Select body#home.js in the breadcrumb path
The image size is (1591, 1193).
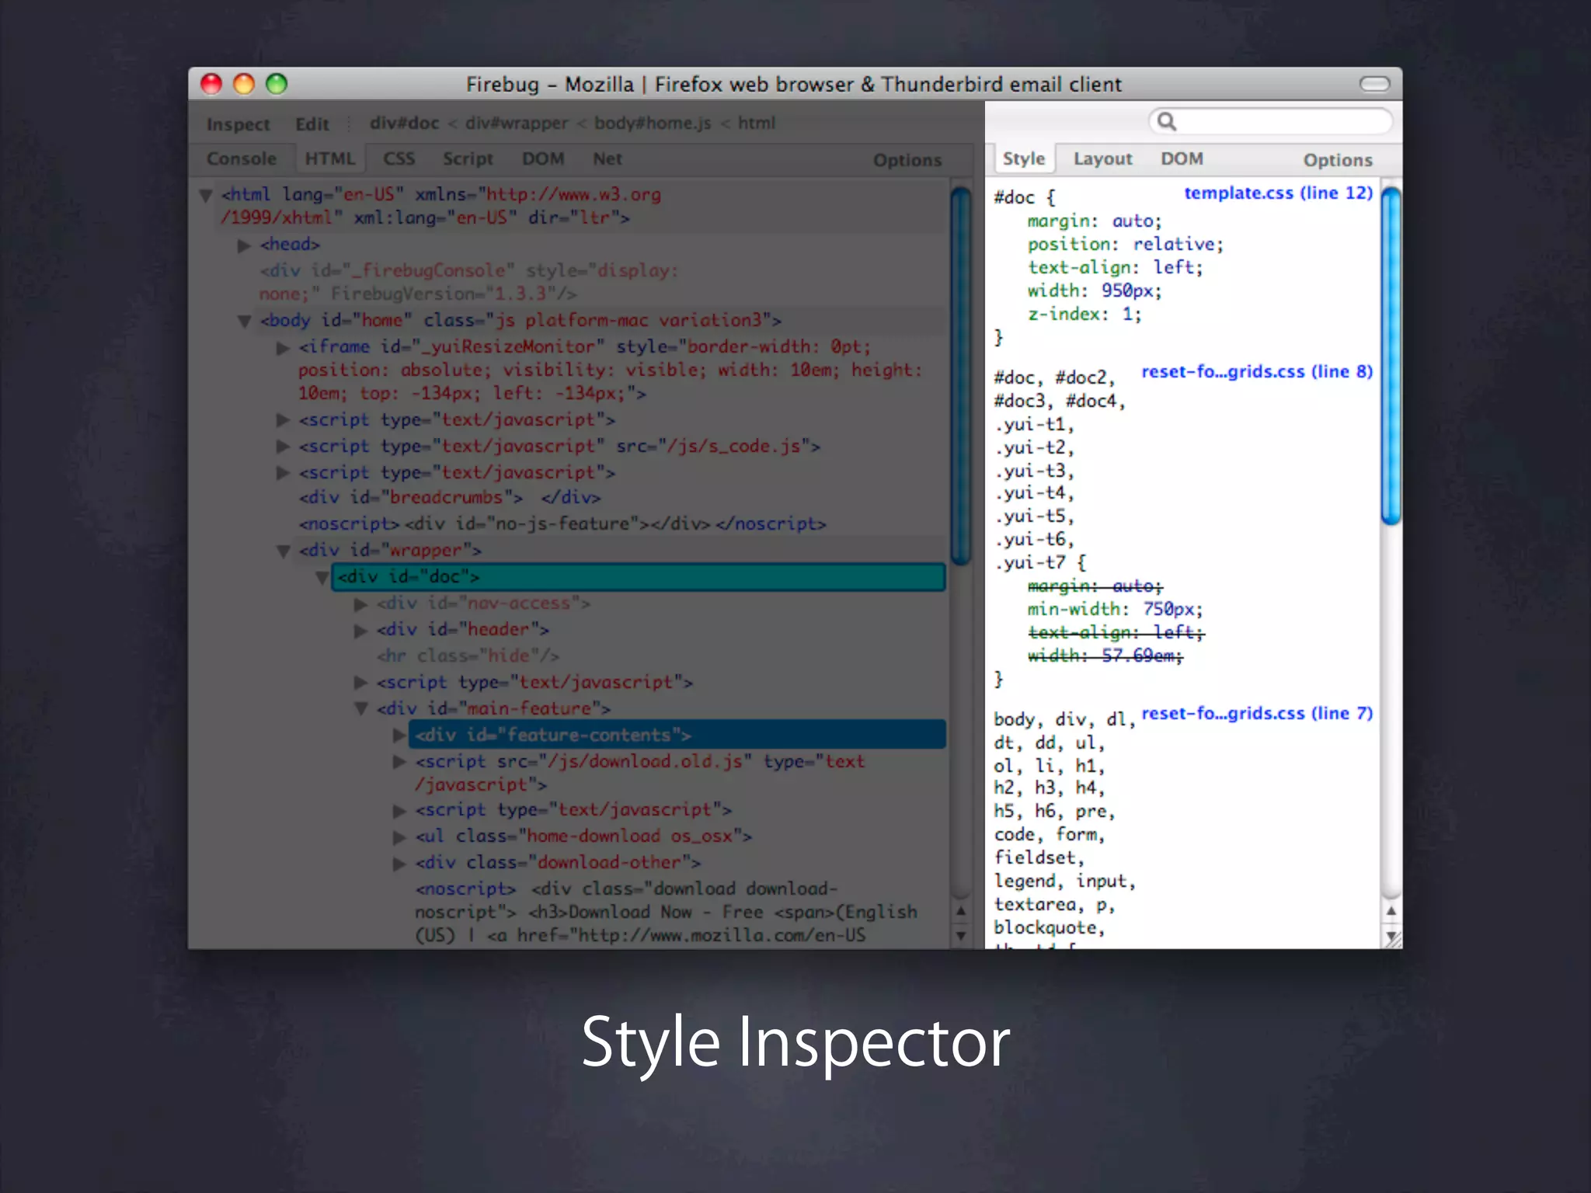pyautogui.click(x=653, y=123)
